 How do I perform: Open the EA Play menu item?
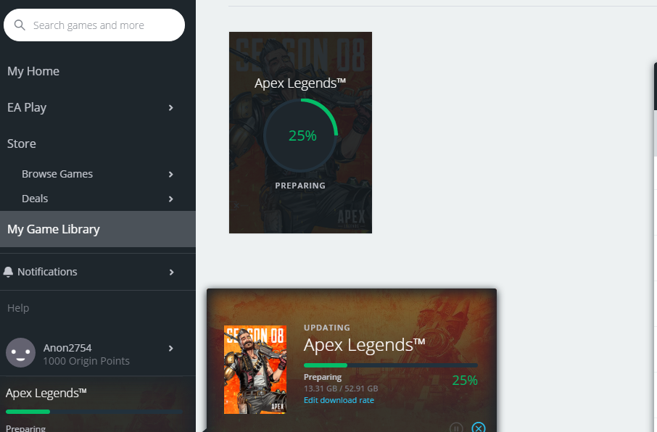[x=27, y=108]
